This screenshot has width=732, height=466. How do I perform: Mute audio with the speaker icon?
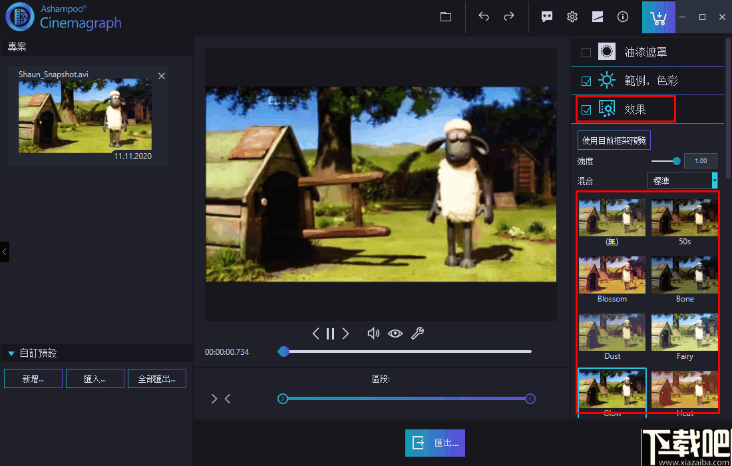373,334
